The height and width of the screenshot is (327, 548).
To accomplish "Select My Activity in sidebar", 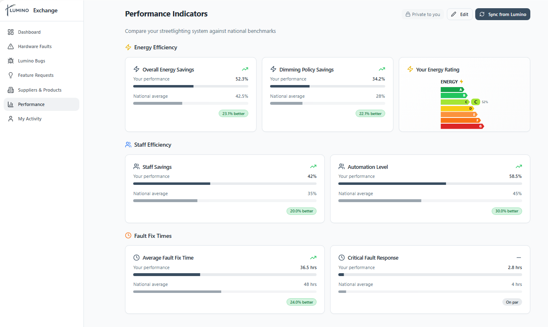I will pos(42,119).
